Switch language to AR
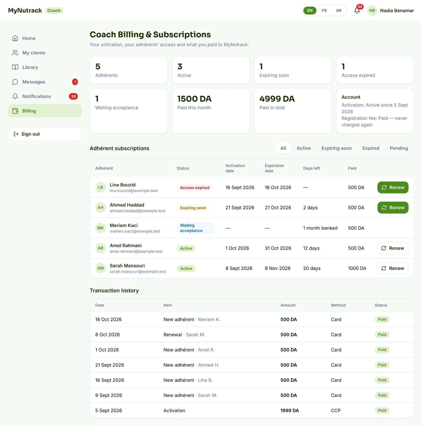 click(339, 11)
